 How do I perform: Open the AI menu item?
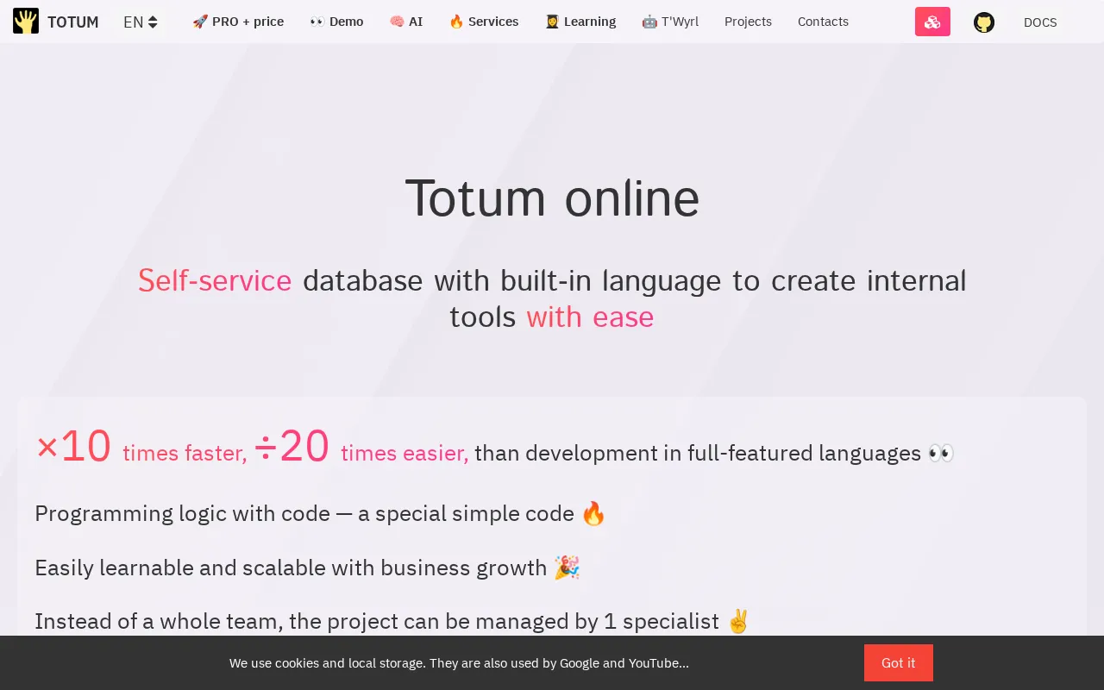(405, 22)
